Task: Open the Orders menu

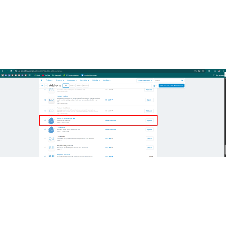Action: [49, 80]
